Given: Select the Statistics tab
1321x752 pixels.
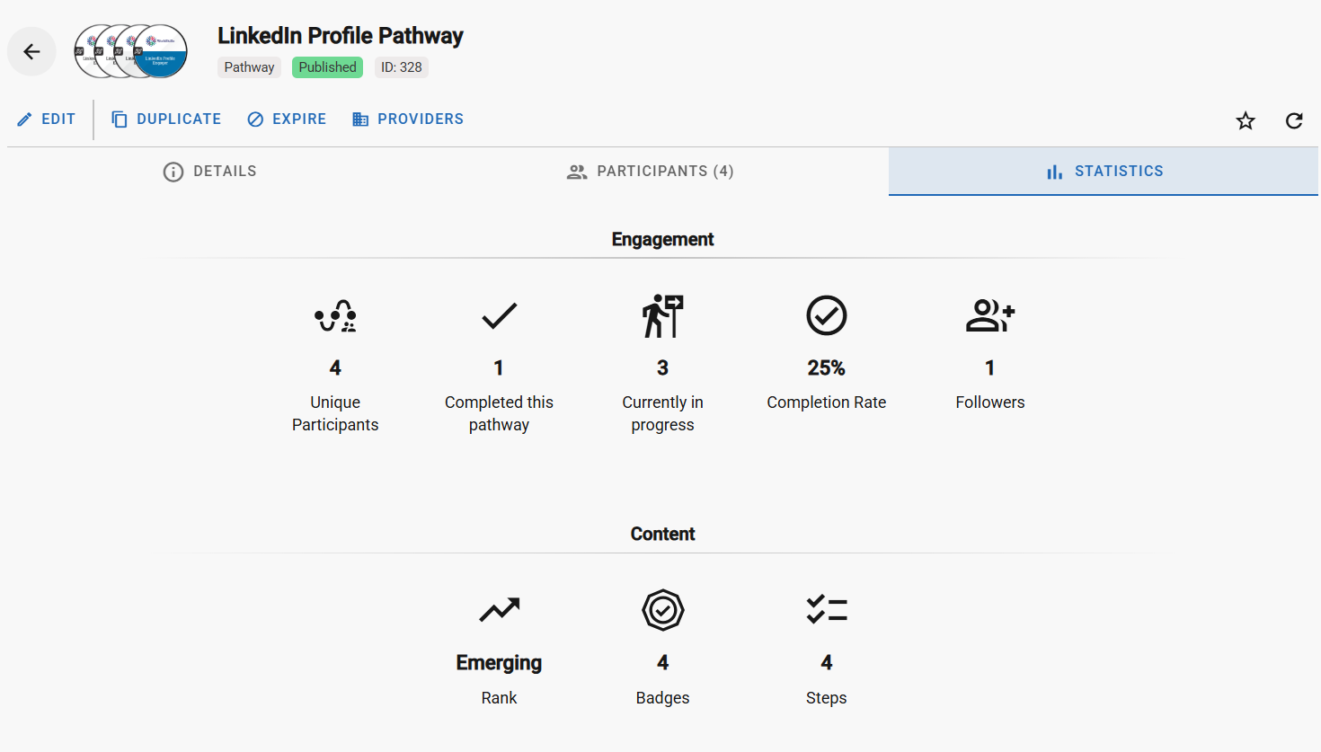Looking at the screenshot, I should [x=1104, y=172].
